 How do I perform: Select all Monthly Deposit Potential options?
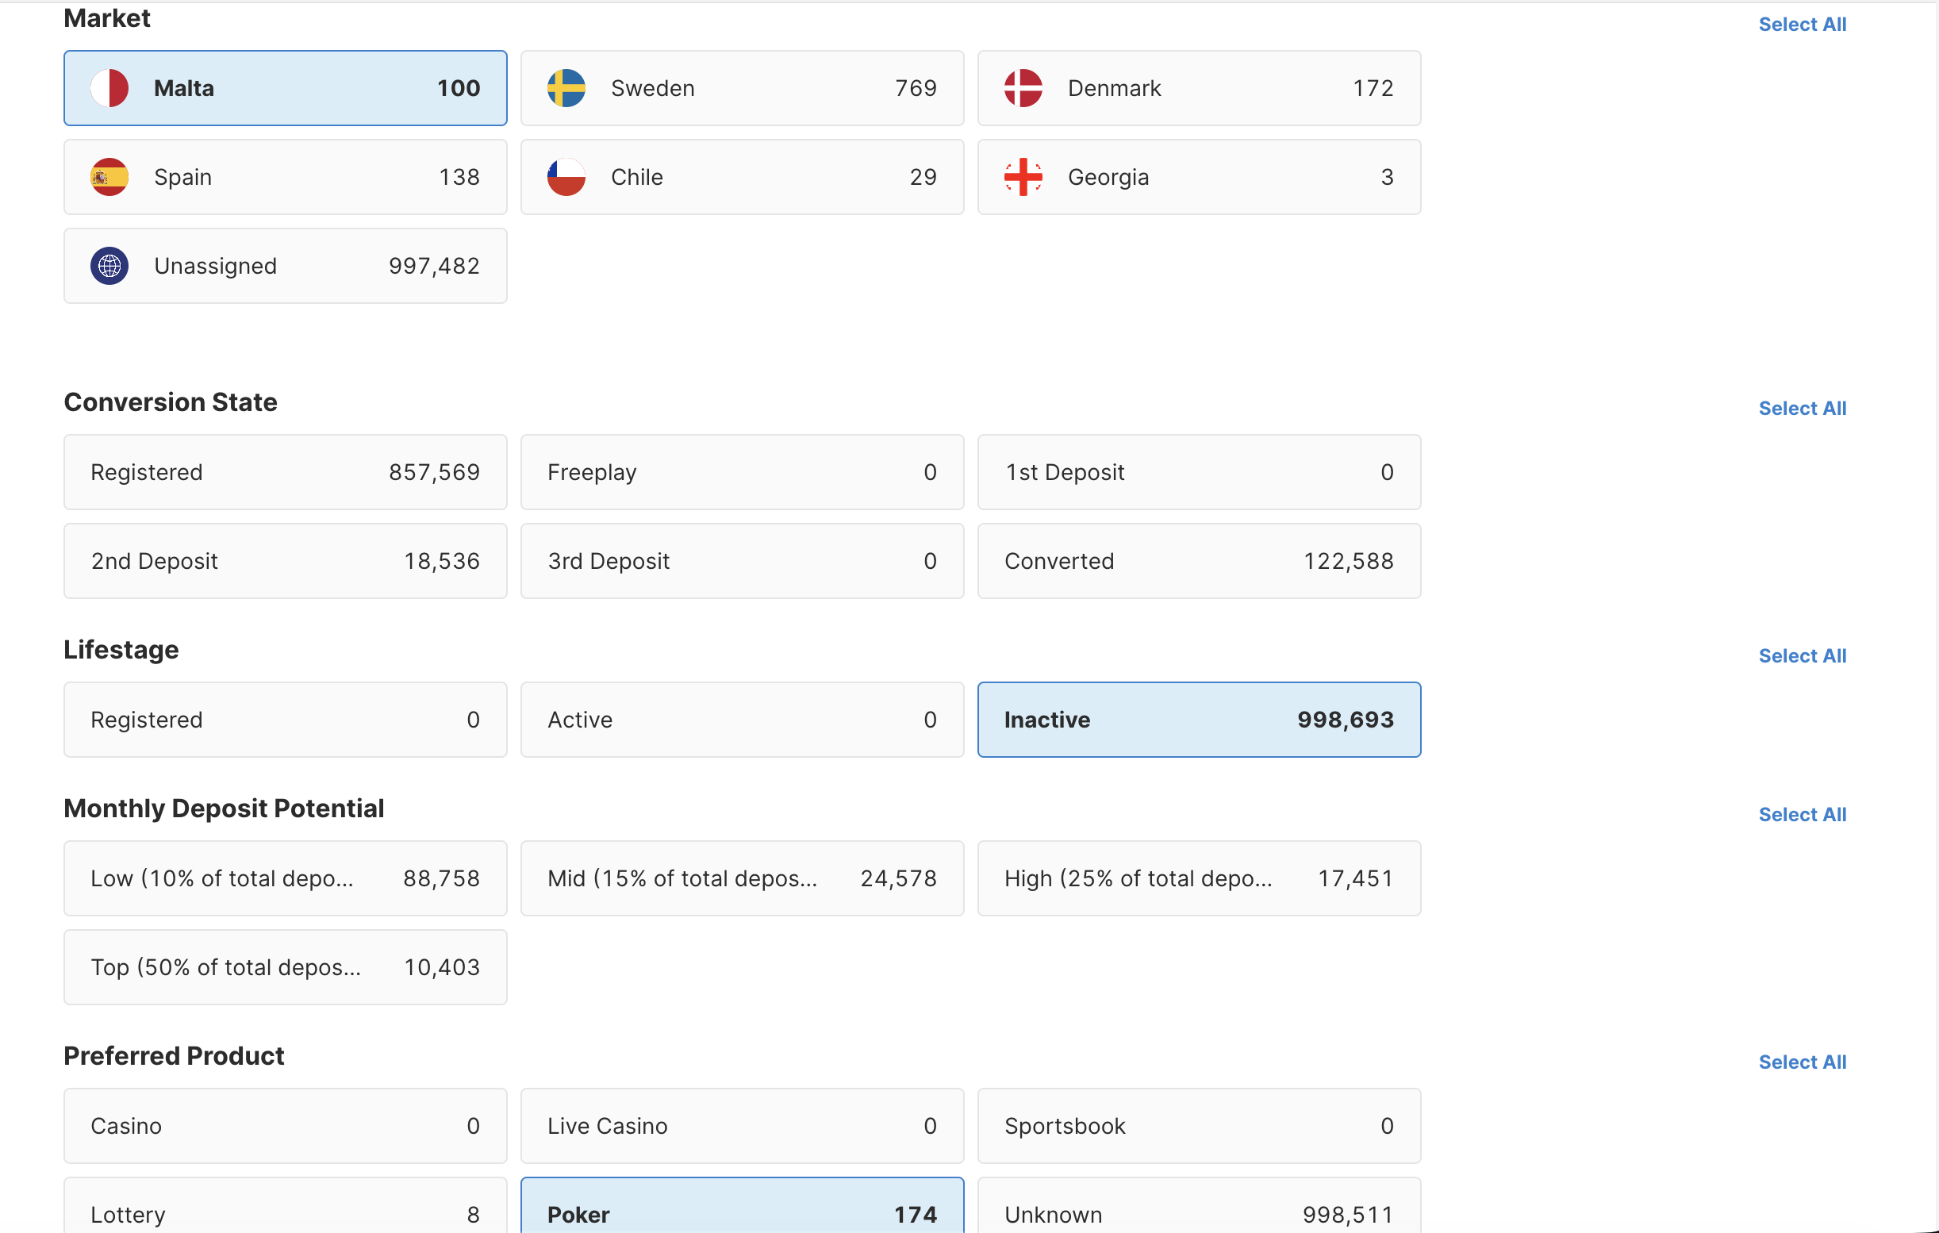(x=1801, y=814)
